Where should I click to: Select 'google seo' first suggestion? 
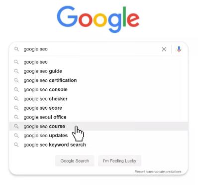pos(99,62)
